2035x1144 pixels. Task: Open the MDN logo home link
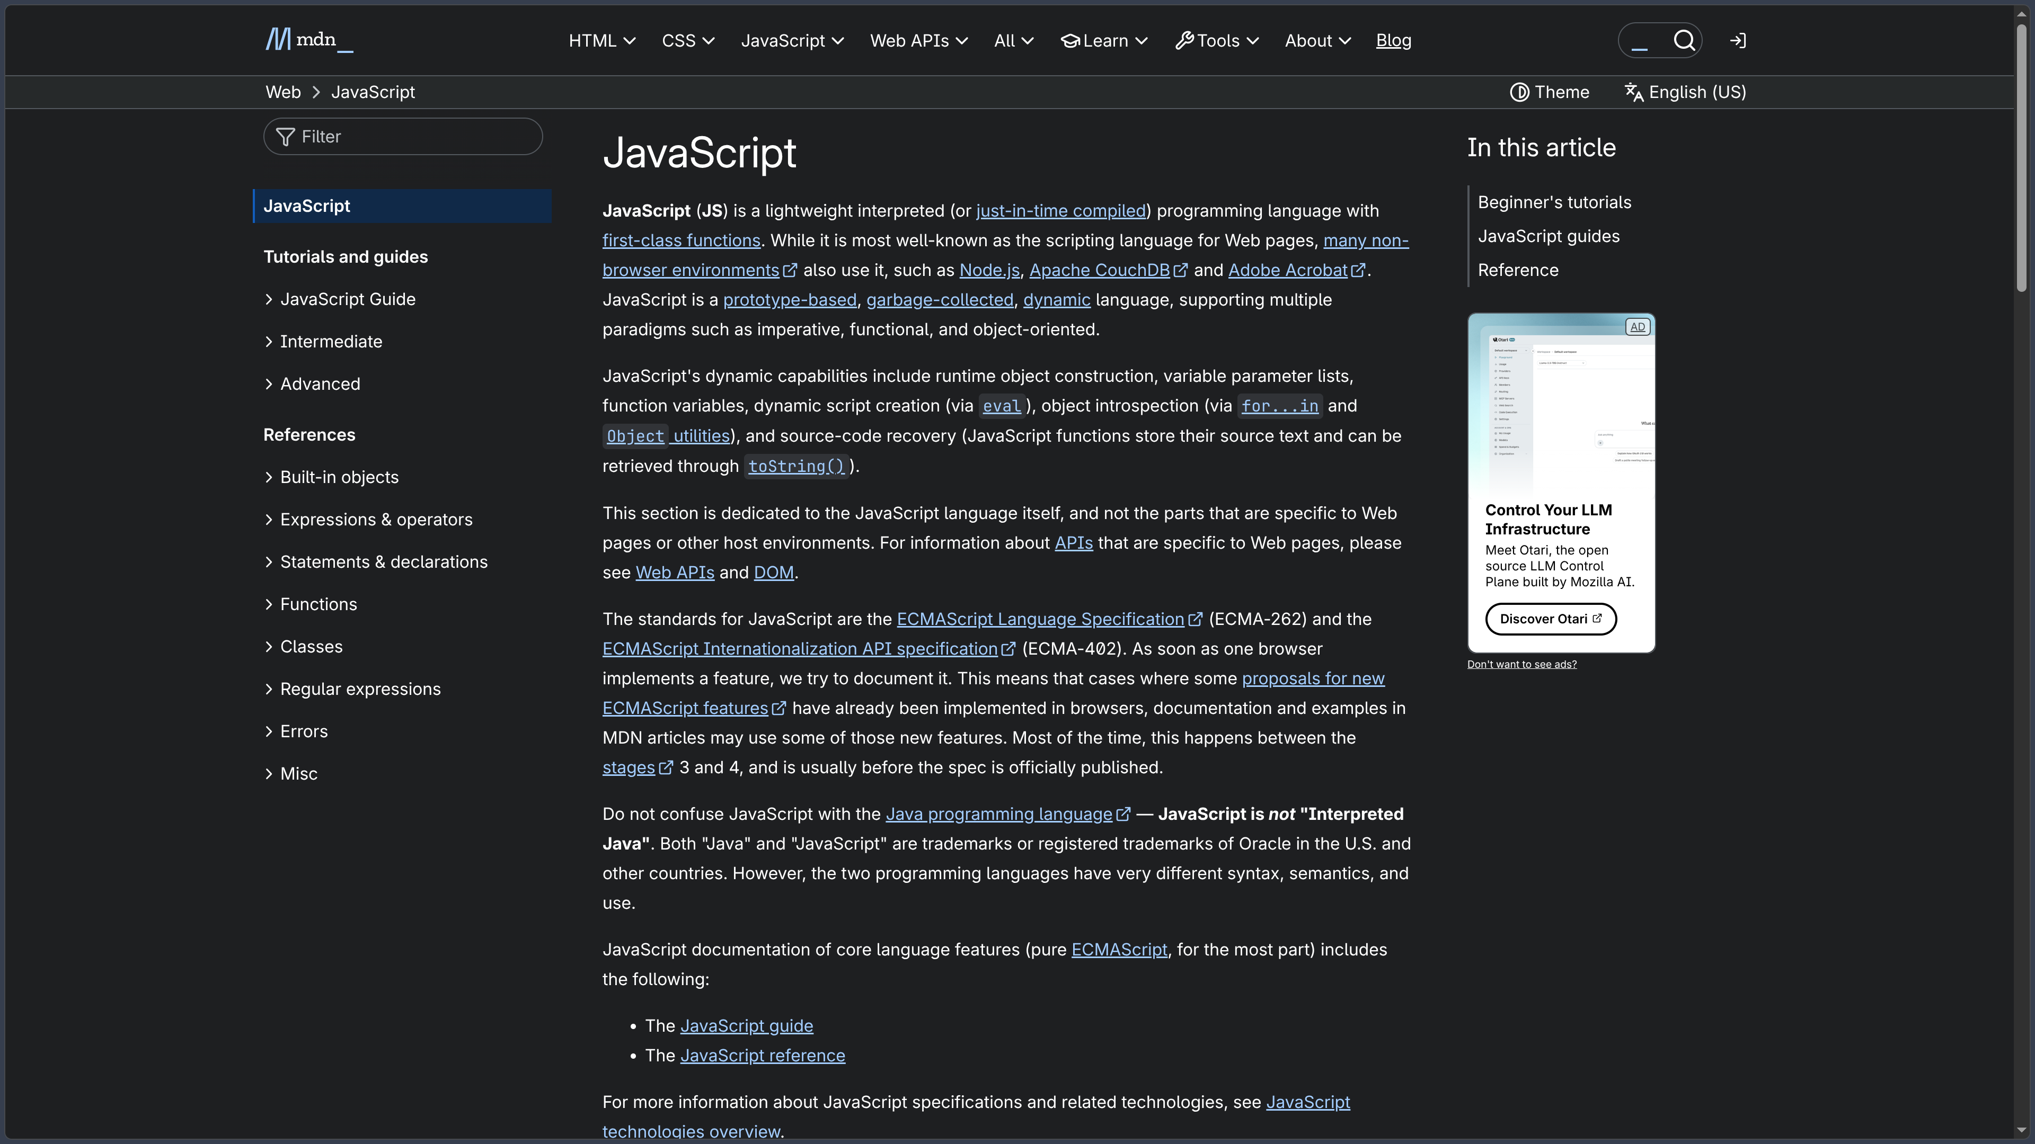309,40
